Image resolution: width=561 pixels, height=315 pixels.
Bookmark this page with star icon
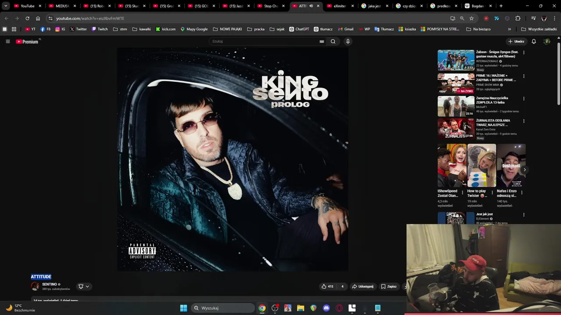click(472, 18)
